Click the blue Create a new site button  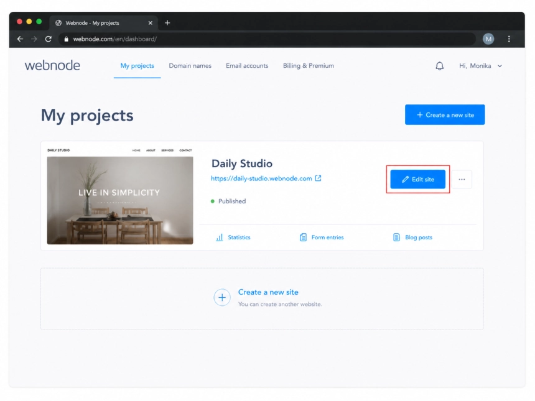[x=445, y=114]
